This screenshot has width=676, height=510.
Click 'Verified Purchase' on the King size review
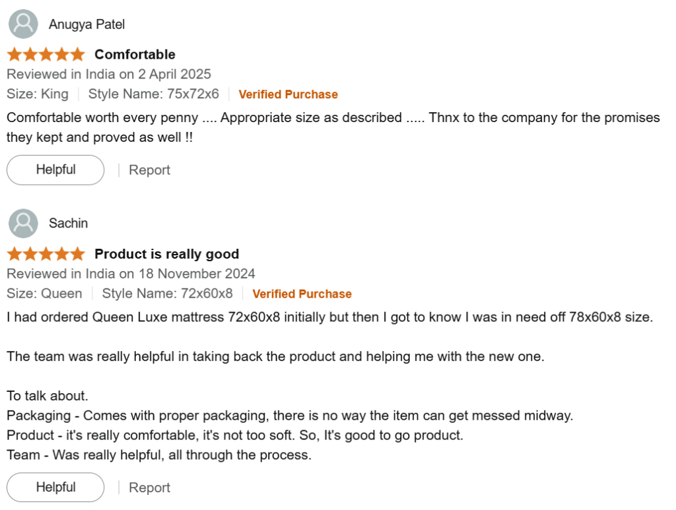[x=288, y=94]
